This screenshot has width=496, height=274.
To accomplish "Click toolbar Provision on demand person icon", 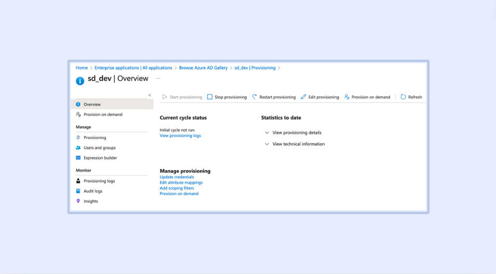I will tap(347, 97).
